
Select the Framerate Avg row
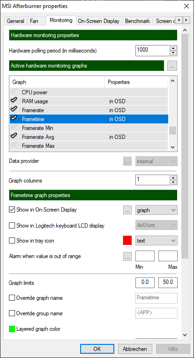[x=89, y=137]
